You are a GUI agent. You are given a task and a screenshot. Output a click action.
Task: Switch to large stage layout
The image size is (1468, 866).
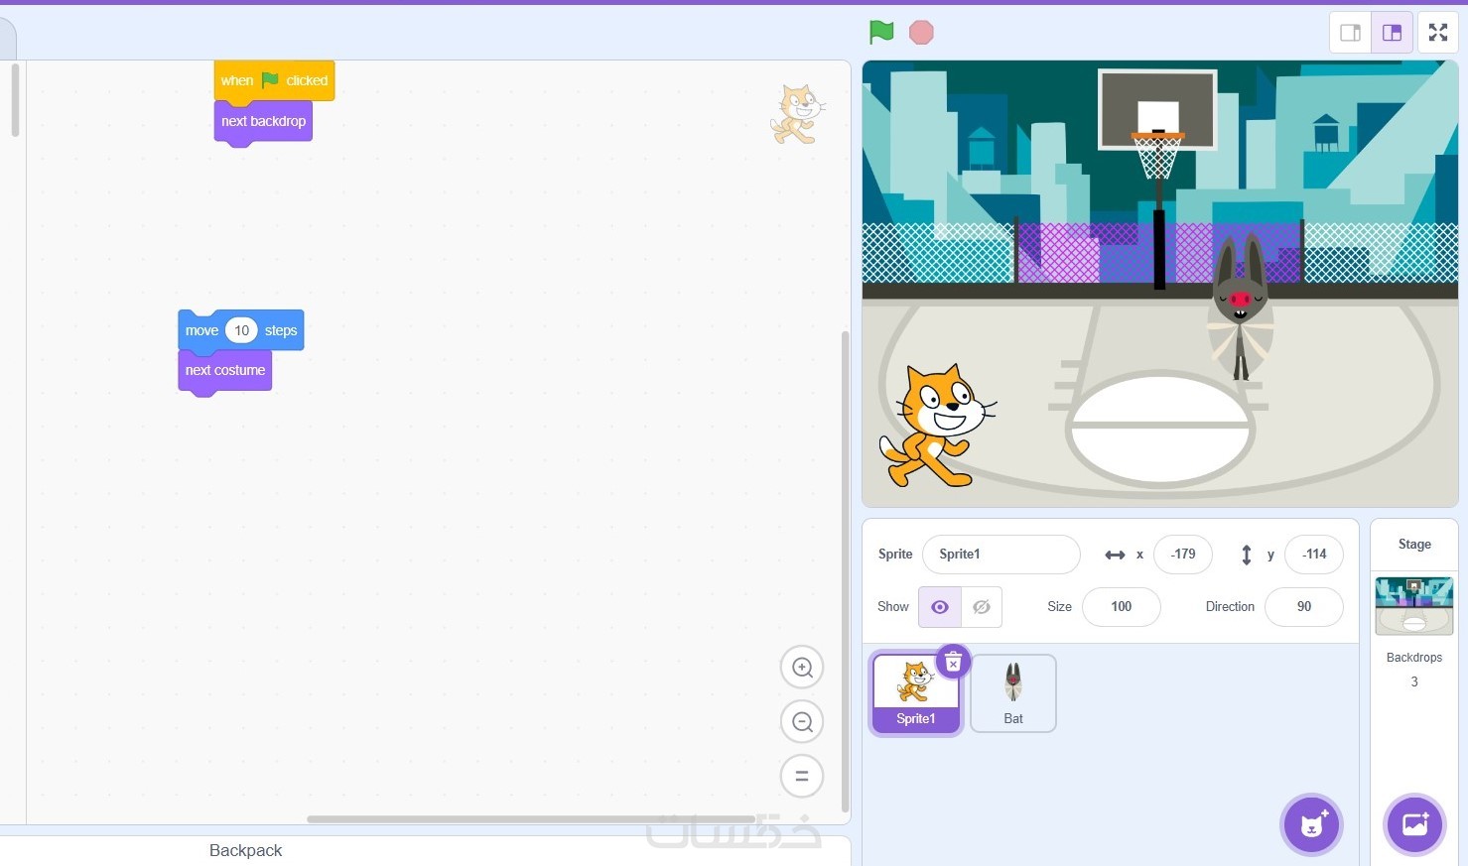pos(1392,33)
